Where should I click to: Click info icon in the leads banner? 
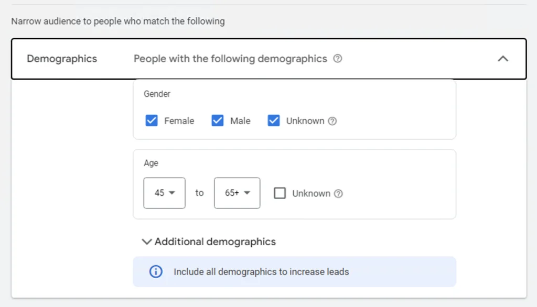tap(156, 272)
